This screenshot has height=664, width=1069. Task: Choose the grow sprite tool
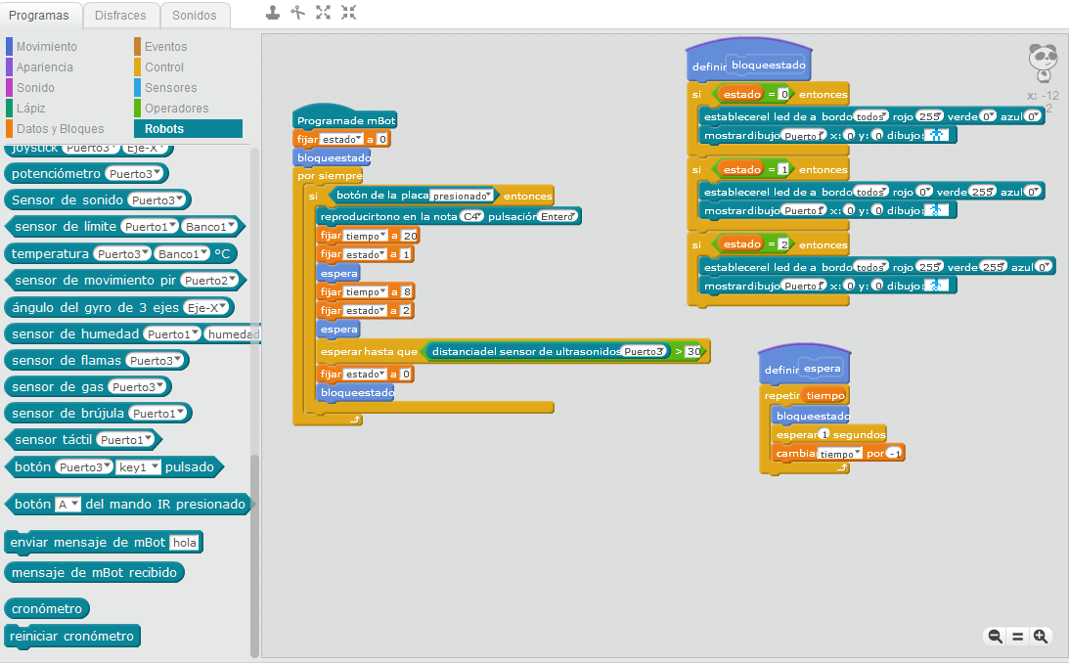coord(323,13)
